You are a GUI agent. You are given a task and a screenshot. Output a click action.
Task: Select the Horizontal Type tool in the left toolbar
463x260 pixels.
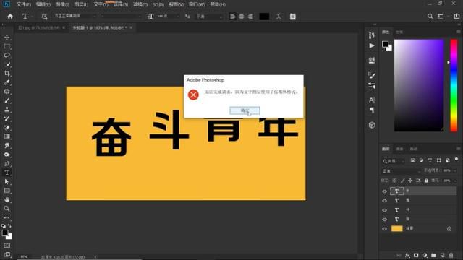click(x=7, y=173)
